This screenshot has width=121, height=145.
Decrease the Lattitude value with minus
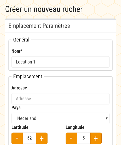(x=17, y=138)
